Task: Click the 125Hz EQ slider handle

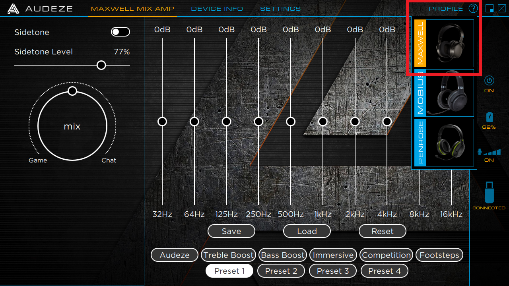Action: point(226,121)
